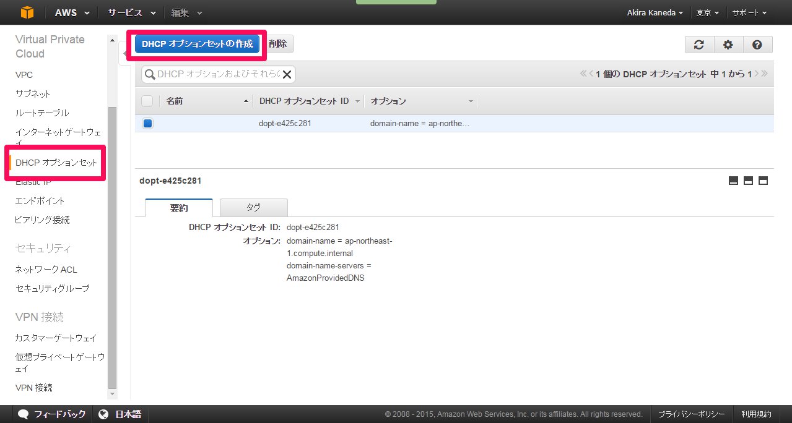This screenshot has height=423, width=792.
Task: Click the globe icon for language
Action: [x=103, y=414]
